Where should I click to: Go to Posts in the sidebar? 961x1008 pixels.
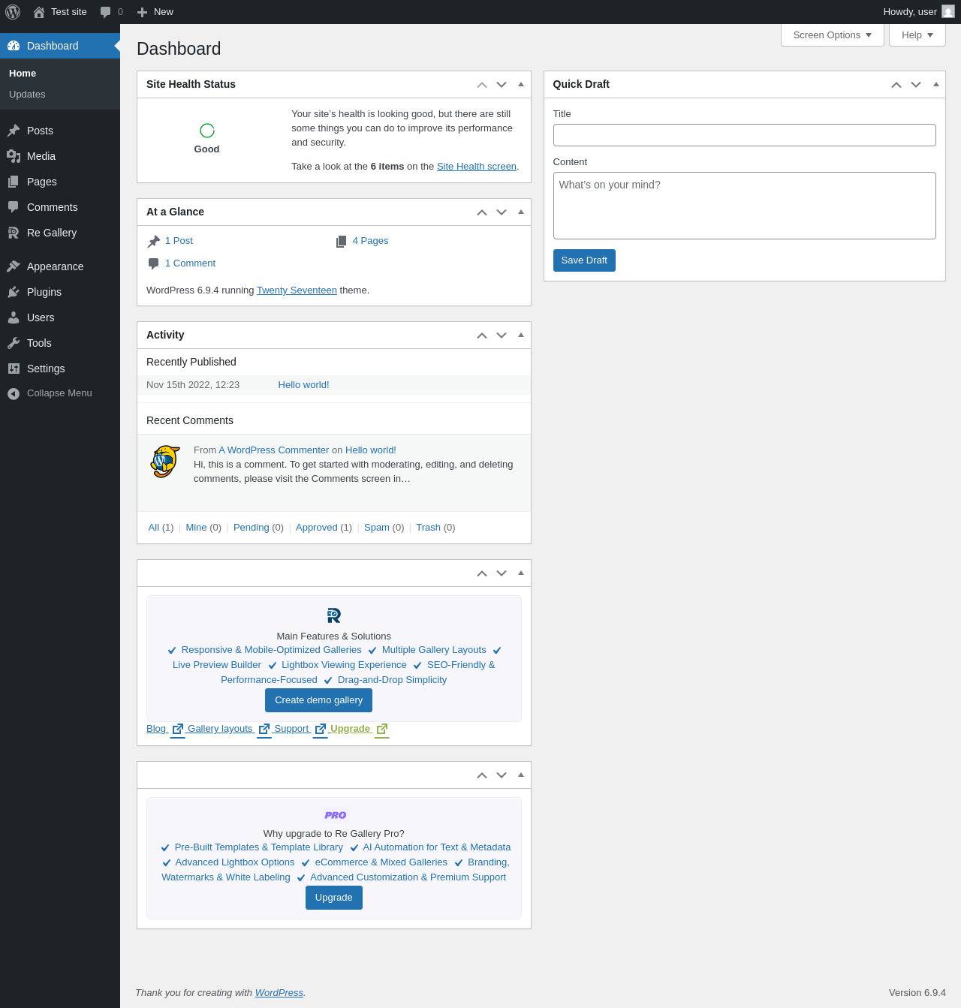[x=60, y=131]
